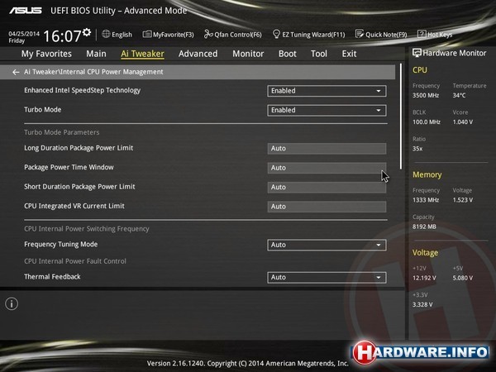This screenshot has height=372, width=496.
Task: Click the back arrow in breadcrumb bar
Action: coord(16,72)
